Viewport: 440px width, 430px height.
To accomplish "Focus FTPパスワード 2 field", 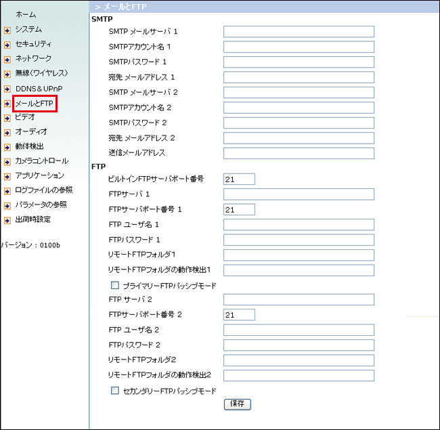I will (299, 345).
